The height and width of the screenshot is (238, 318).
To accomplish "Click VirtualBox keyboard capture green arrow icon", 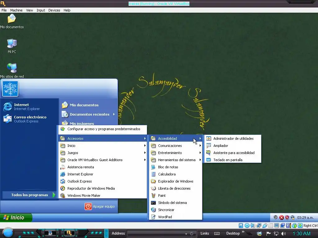I will click(x=300, y=226).
